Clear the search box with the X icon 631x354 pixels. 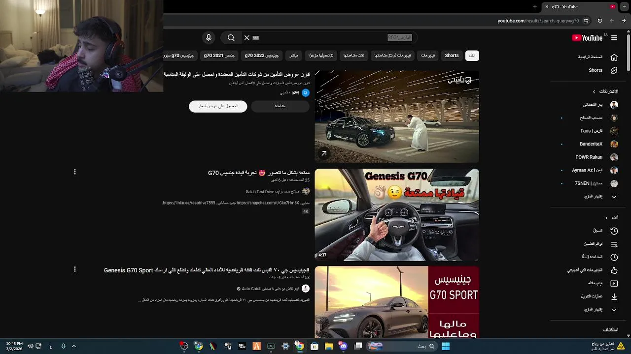point(247,38)
